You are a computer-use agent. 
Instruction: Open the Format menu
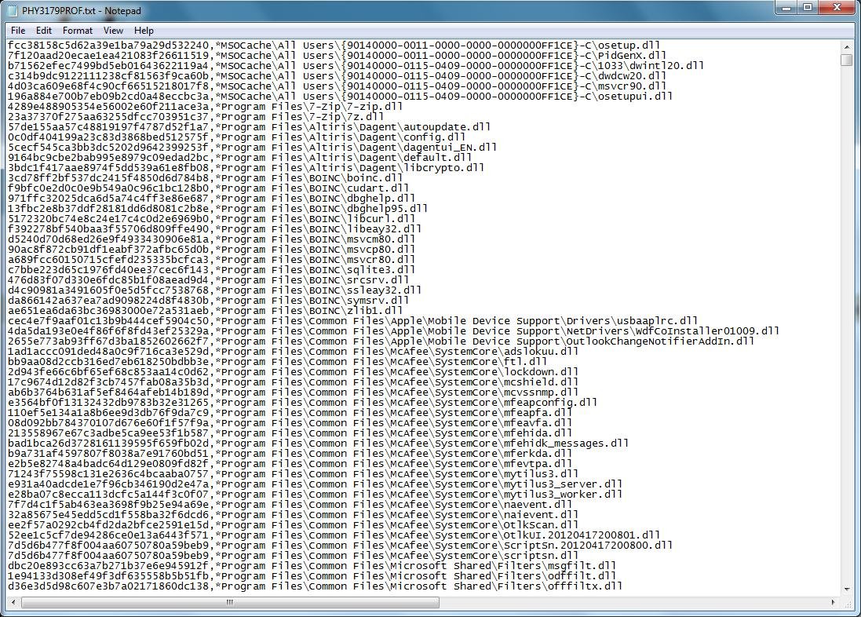tap(77, 30)
